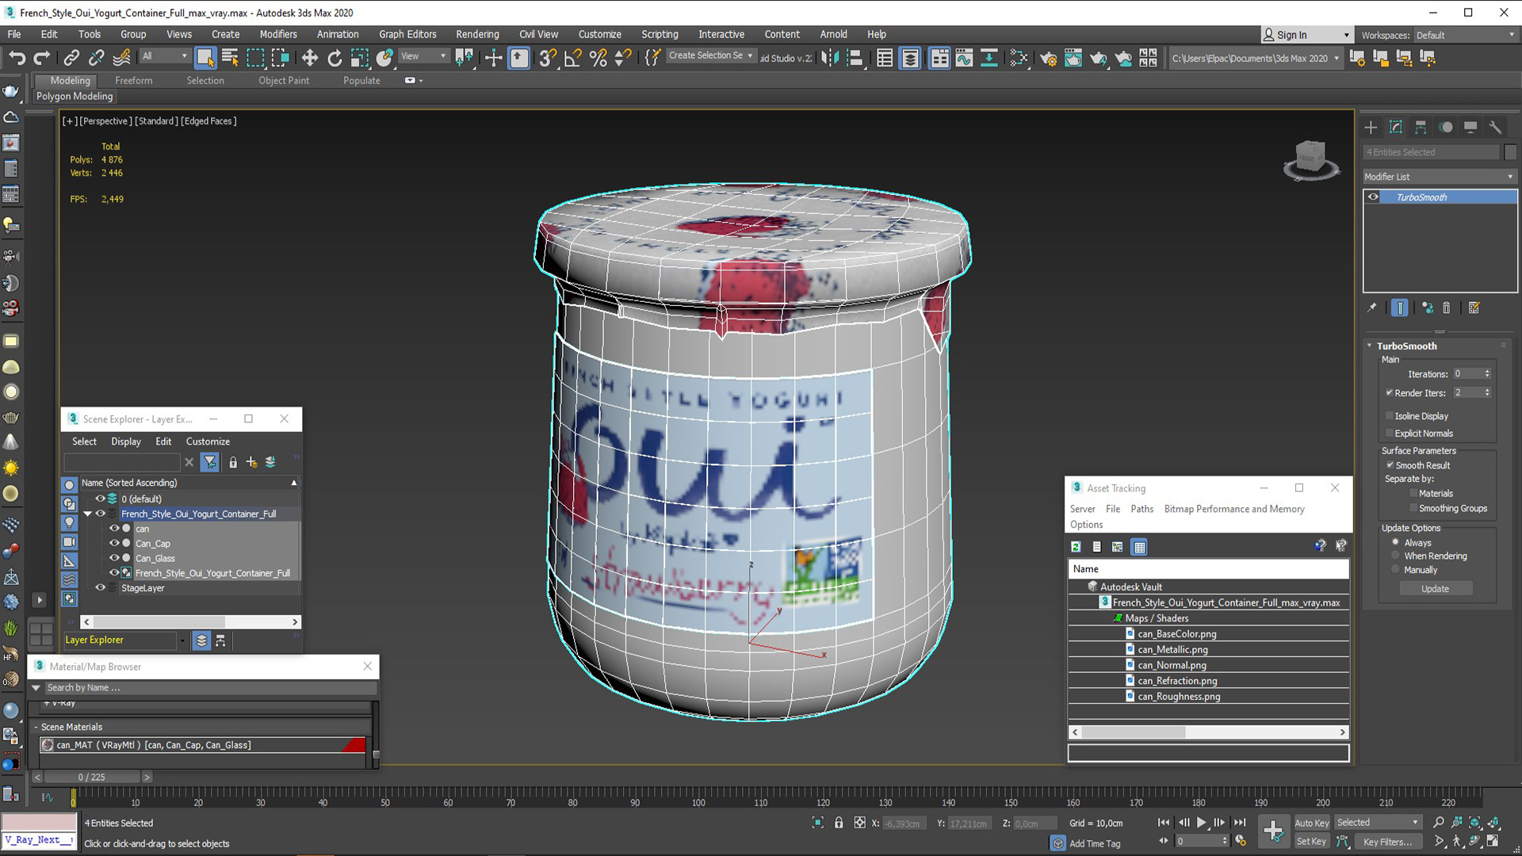Enable Separate by Materials checkbox

(1413, 493)
